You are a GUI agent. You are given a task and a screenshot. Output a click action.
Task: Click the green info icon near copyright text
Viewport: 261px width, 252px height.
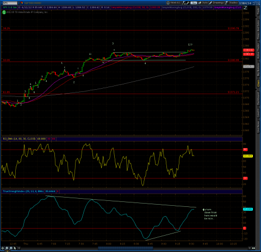point(4,13)
